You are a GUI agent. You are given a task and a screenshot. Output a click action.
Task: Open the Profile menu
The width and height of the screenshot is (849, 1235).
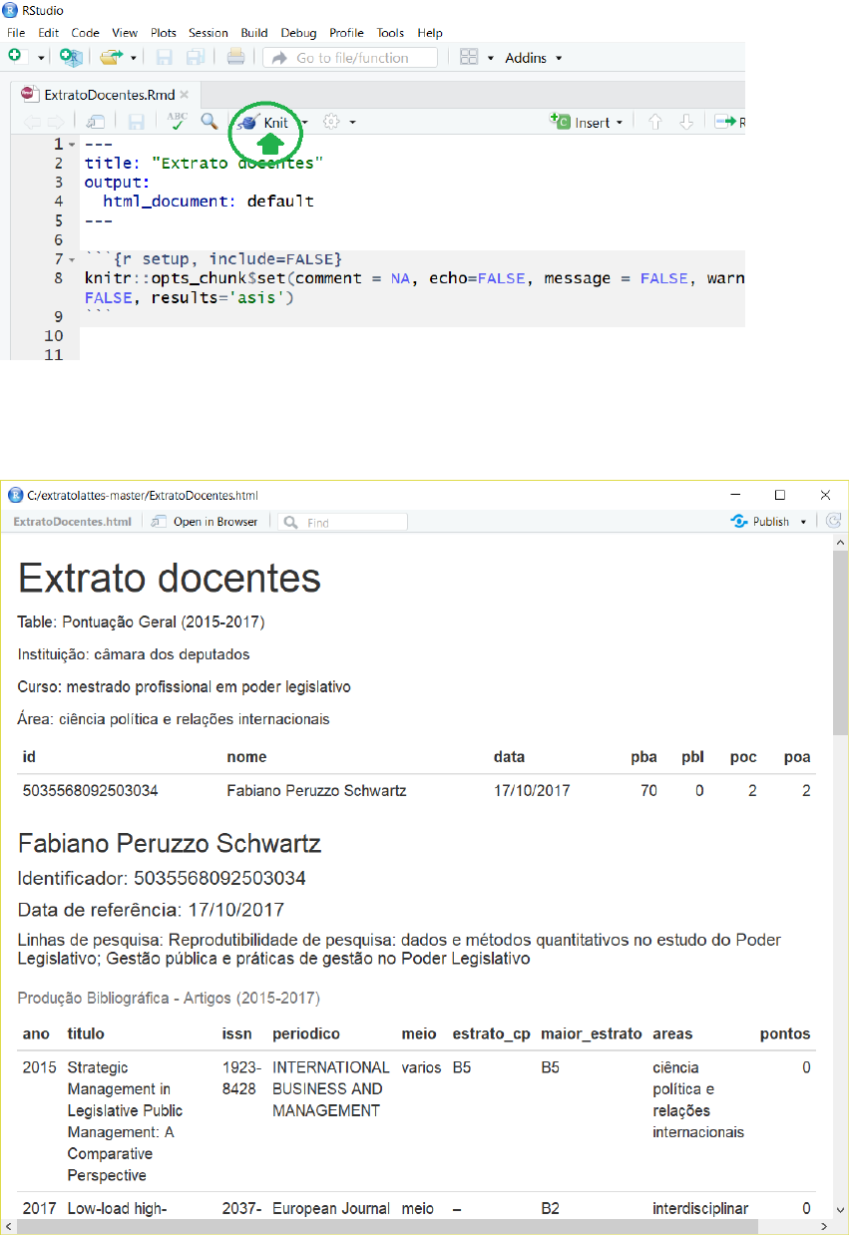click(x=346, y=33)
